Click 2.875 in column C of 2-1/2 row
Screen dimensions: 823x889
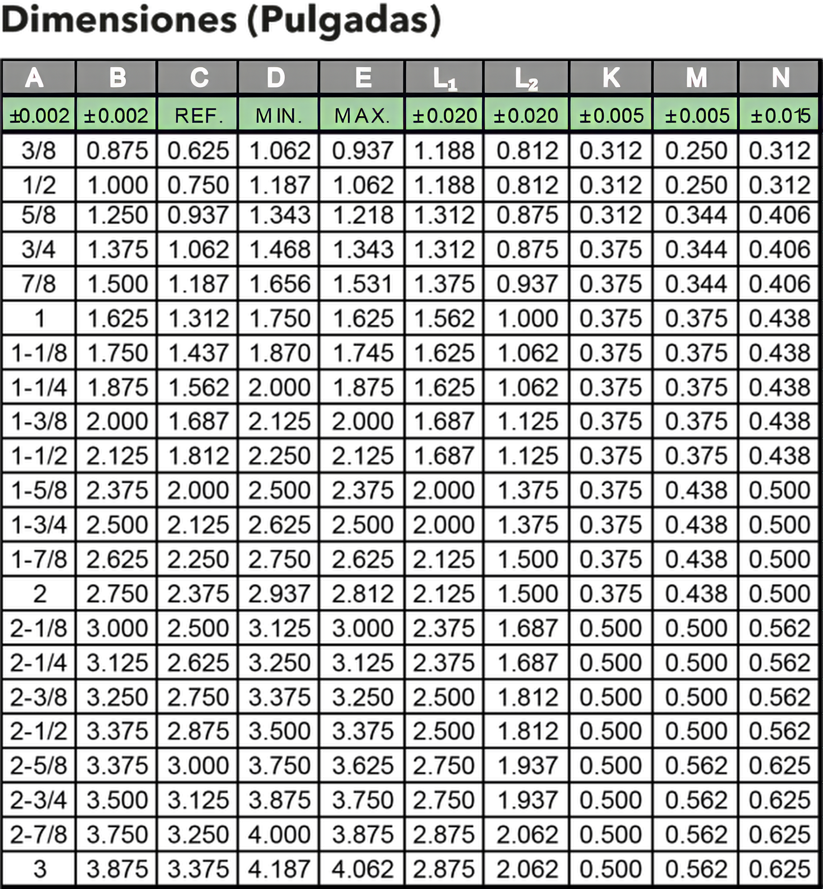[x=198, y=731]
